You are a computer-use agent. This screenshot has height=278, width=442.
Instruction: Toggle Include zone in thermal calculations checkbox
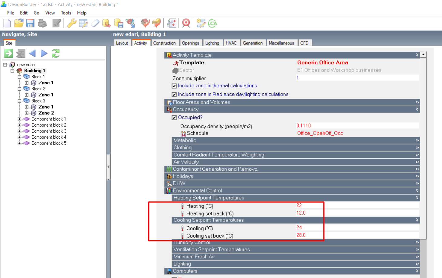(x=174, y=86)
